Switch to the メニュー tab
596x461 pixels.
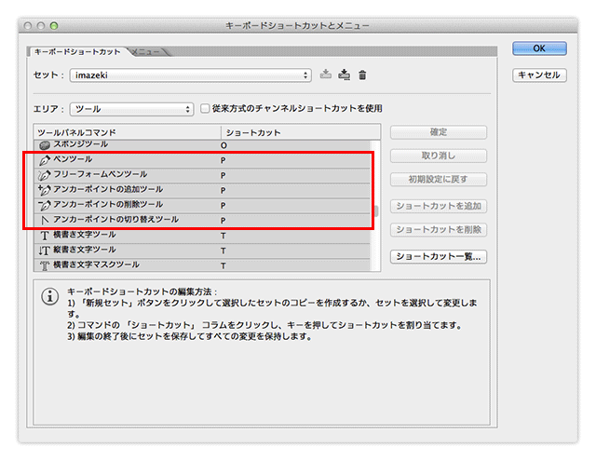point(148,51)
